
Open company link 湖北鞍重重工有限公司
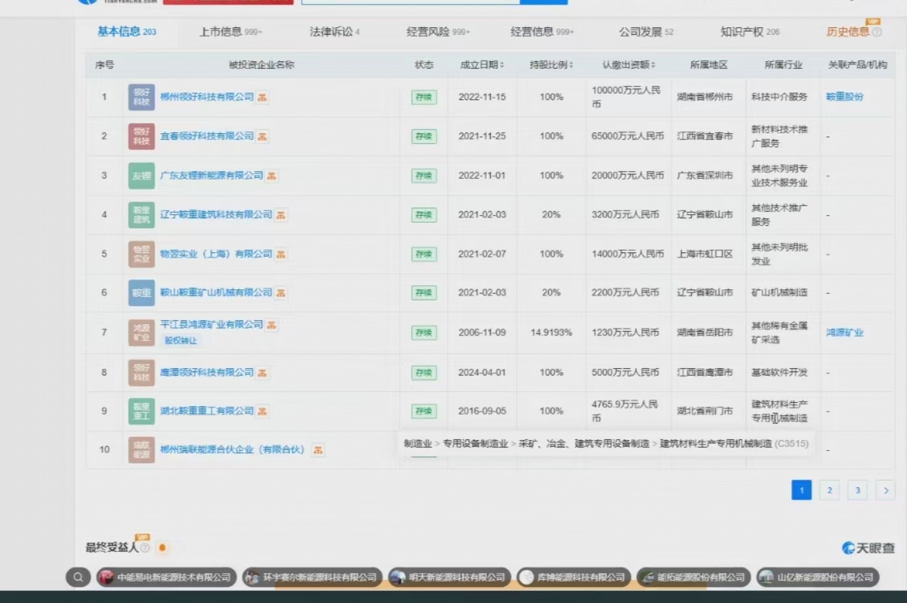point(207,411)
